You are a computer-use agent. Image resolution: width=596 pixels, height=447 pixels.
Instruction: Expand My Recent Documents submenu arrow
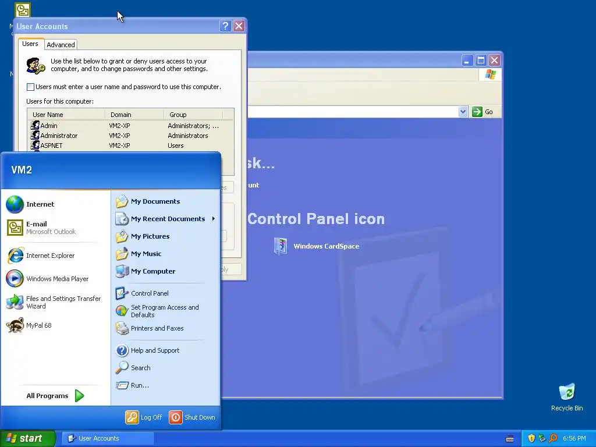[214, 219]
